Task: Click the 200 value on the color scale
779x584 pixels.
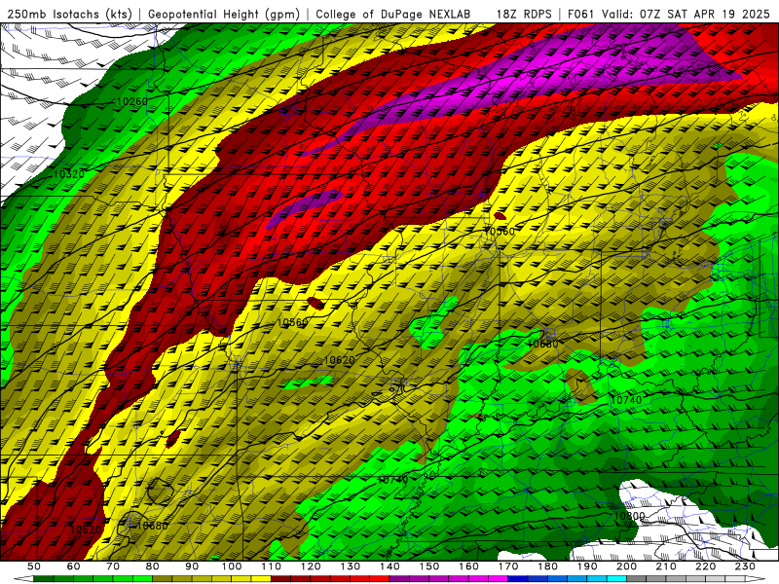Action: point(626,566)
